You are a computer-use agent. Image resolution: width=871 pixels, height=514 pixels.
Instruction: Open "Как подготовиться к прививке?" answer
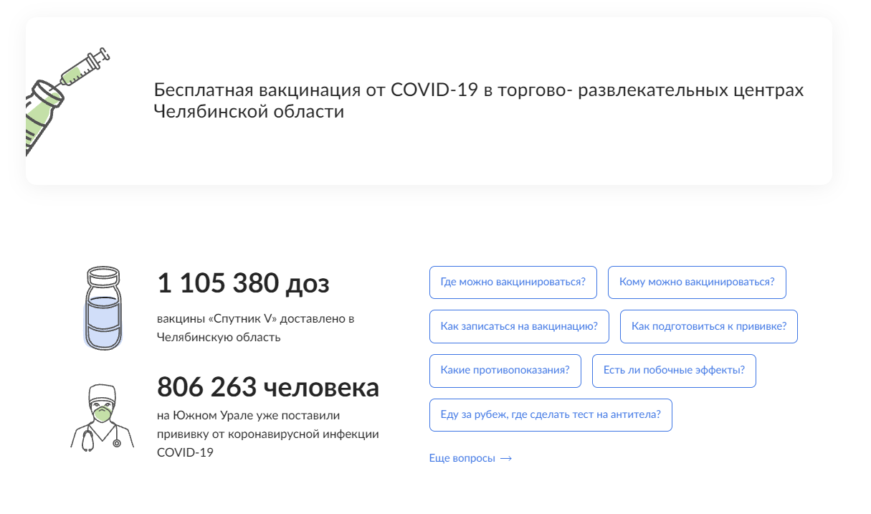(708, 327)
